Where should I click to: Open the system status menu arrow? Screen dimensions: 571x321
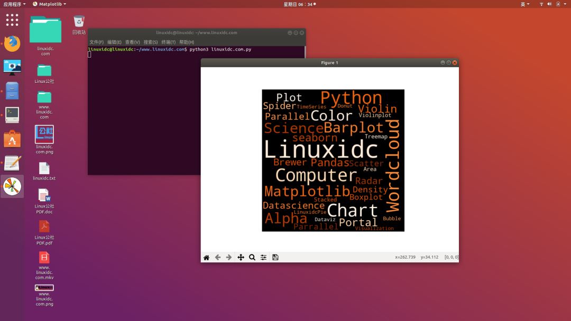pos(565,4)
